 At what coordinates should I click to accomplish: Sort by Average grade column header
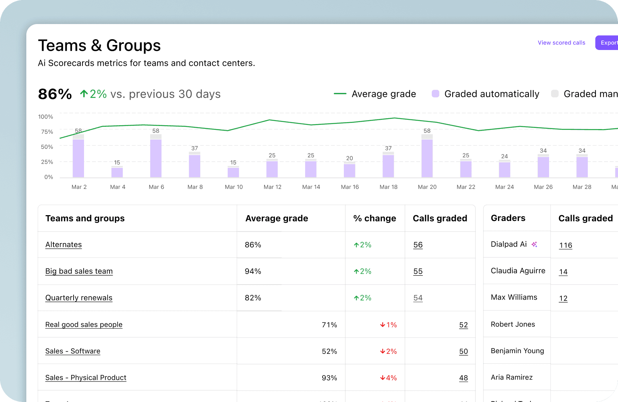coord(276,218)
